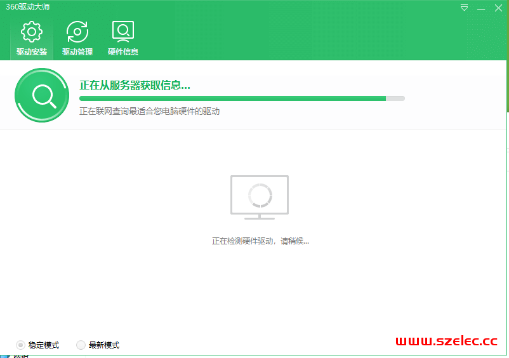Open the 硬件信息 tab
Image resolution: width=509 pixels, height=358 pixels.
coord(123,38)
